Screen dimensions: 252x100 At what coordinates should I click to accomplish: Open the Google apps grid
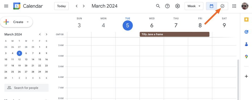tap(234, 6)
